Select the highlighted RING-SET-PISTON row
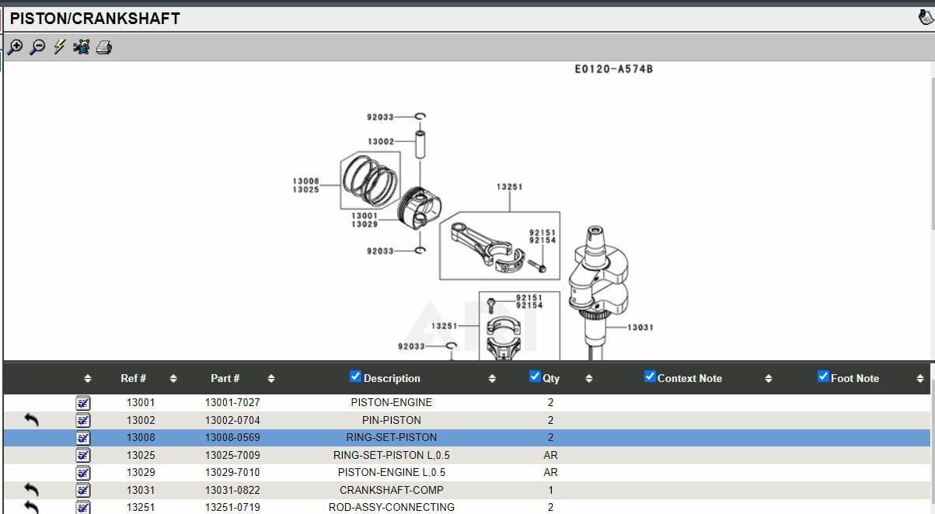The image size is (935, 514). pos(392,437)
